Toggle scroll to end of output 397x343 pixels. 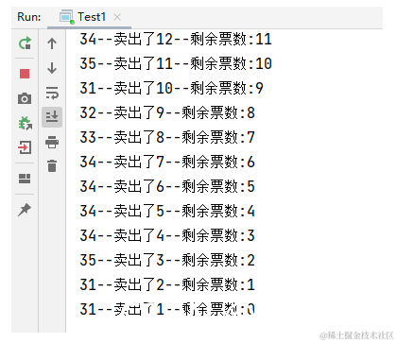click(x=52, y=117)
